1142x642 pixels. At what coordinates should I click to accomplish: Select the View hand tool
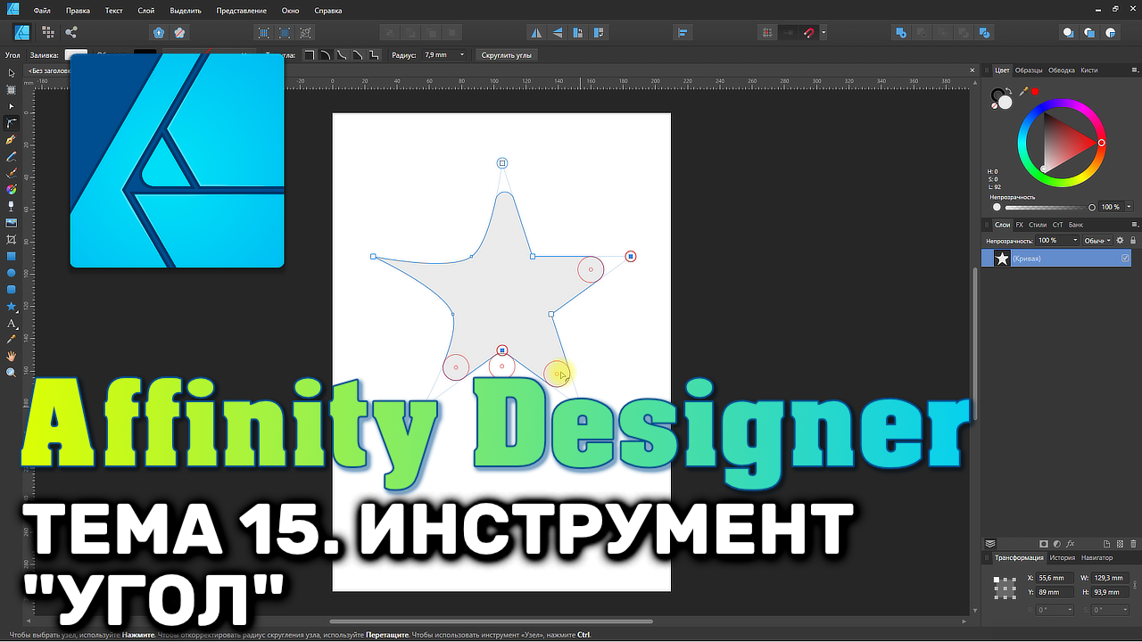[12, 356]
